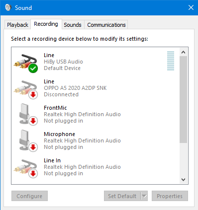Click the Realtek Microphone device icon

coord(26,140)
